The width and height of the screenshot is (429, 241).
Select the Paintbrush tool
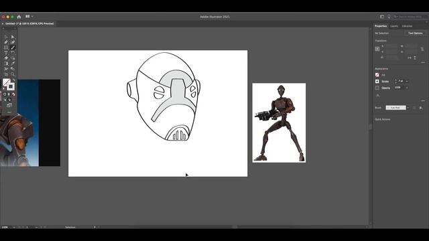tap(13, 48)
